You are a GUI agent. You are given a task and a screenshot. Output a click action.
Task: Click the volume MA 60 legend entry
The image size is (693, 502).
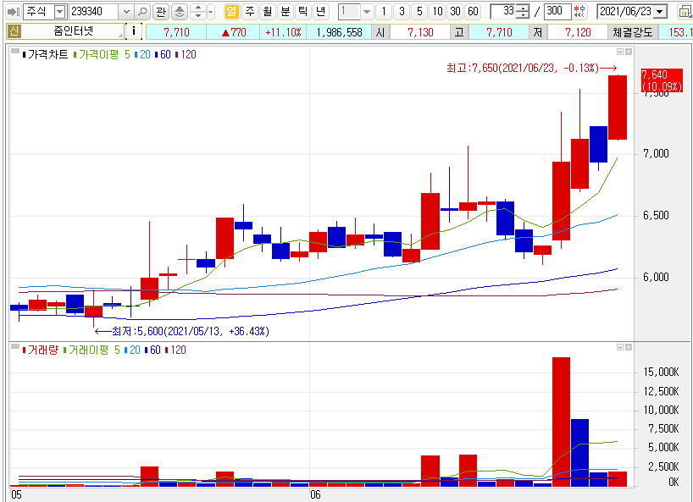point(152,350)
